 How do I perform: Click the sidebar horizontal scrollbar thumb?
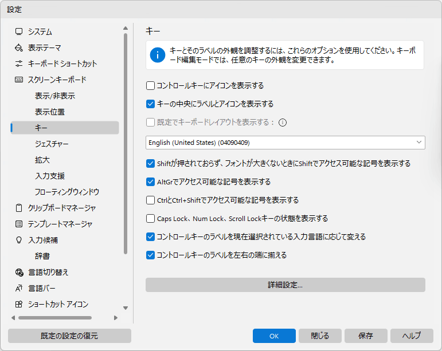pos(55,318)
